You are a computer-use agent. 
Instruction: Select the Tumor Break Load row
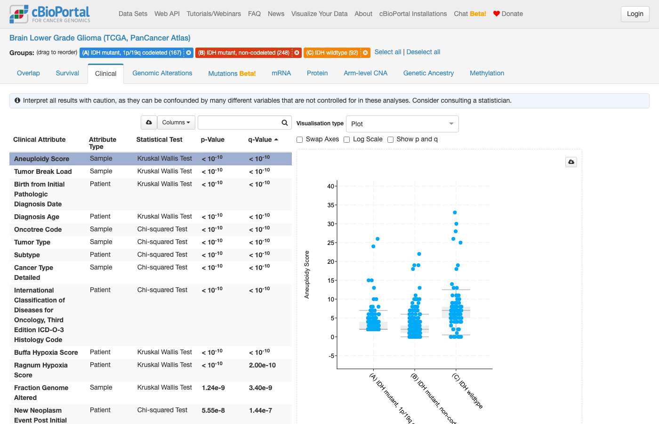click(x=151, y=171)
